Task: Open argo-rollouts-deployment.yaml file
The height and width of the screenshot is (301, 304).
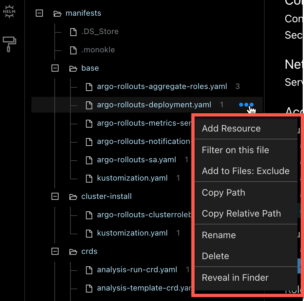Action: 154,105
